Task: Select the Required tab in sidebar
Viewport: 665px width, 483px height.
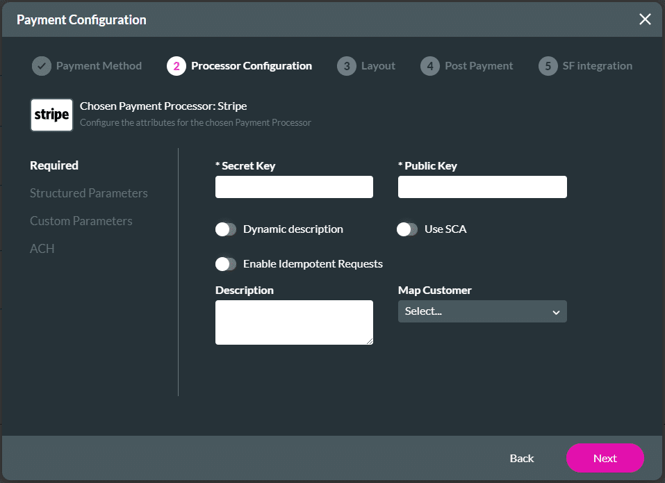Action: point(54,165)
